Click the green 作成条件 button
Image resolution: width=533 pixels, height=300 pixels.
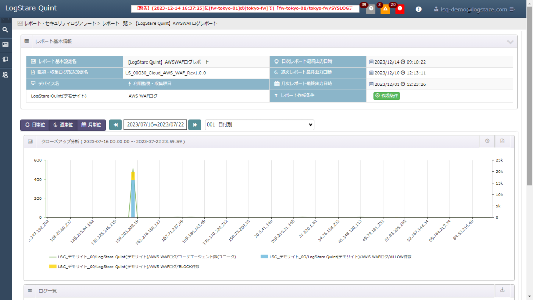tap(387, 96)
